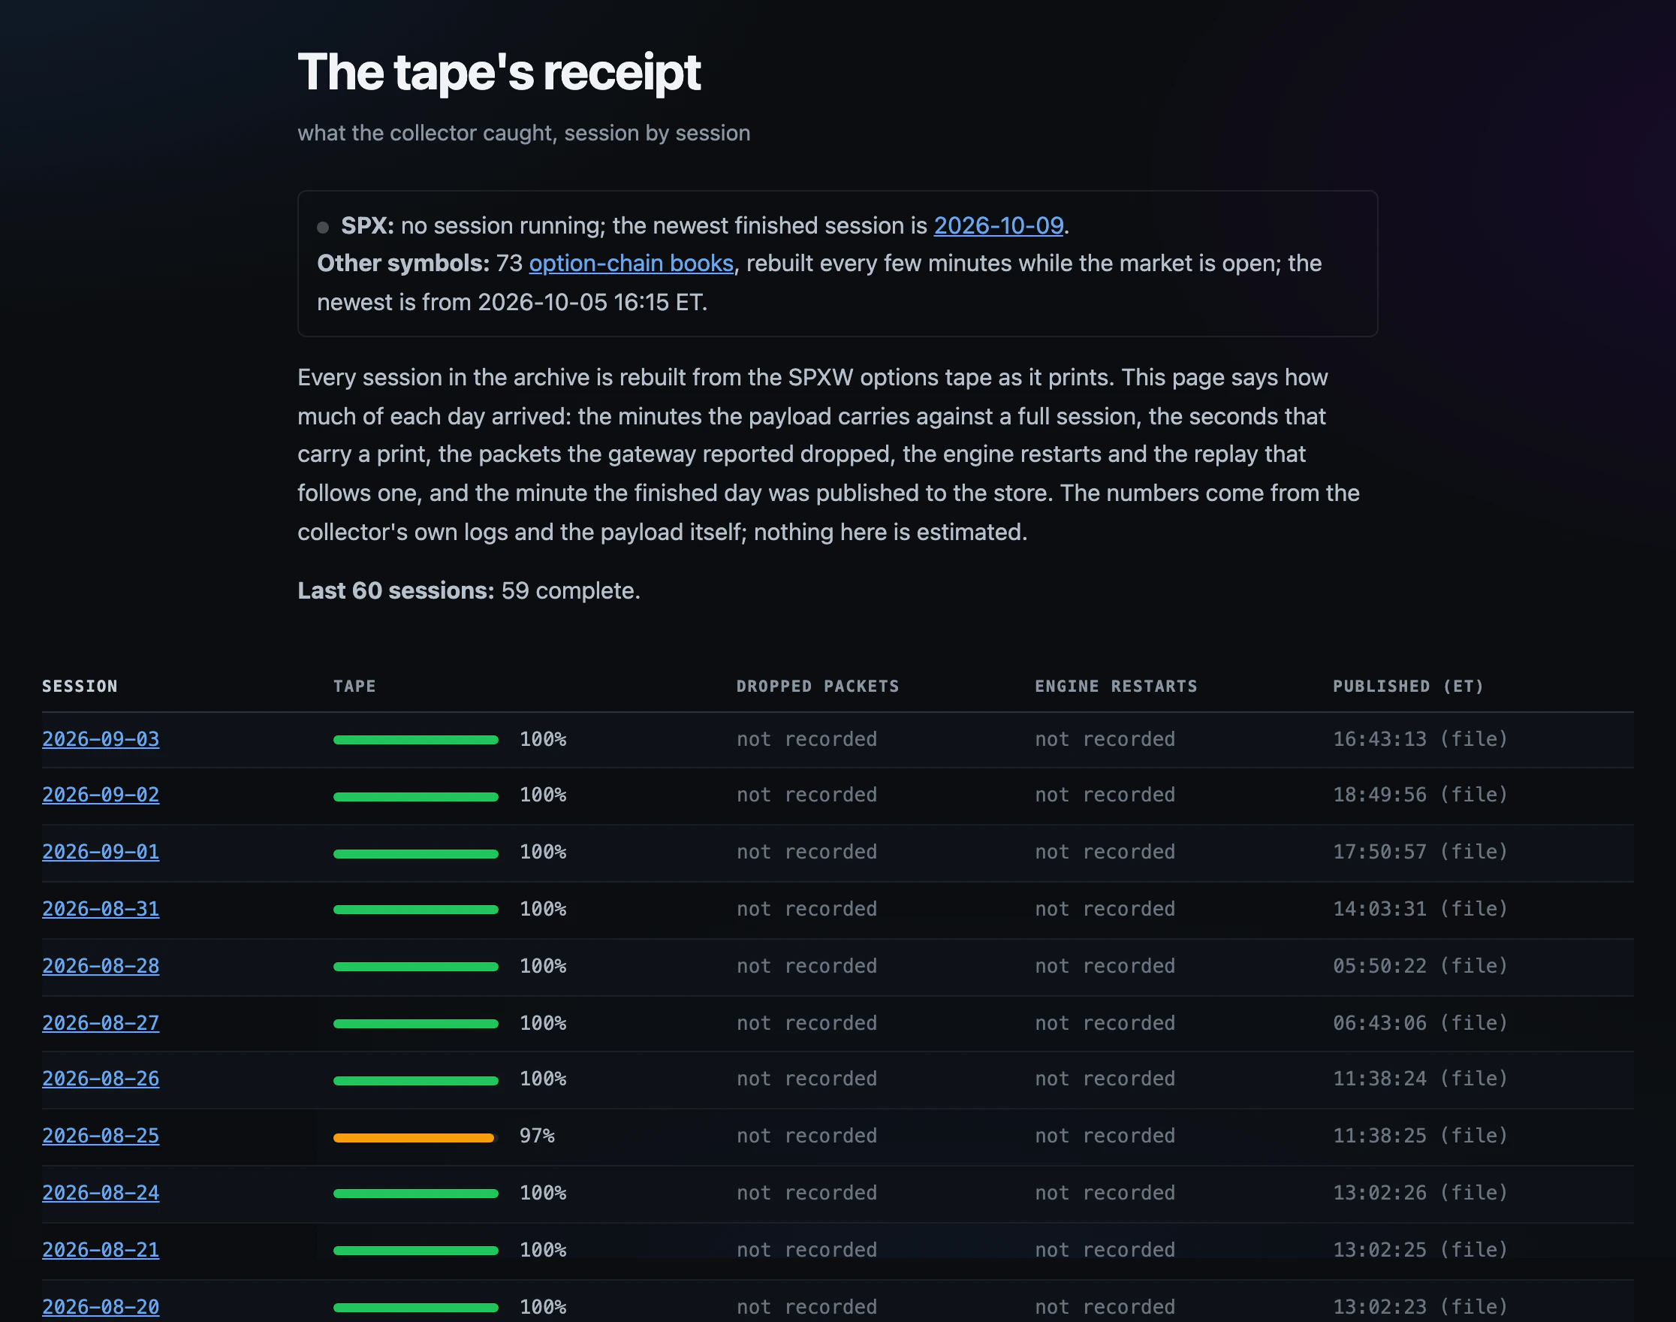
Task: Open session 2026-08-27
Action: [101, 1023]
